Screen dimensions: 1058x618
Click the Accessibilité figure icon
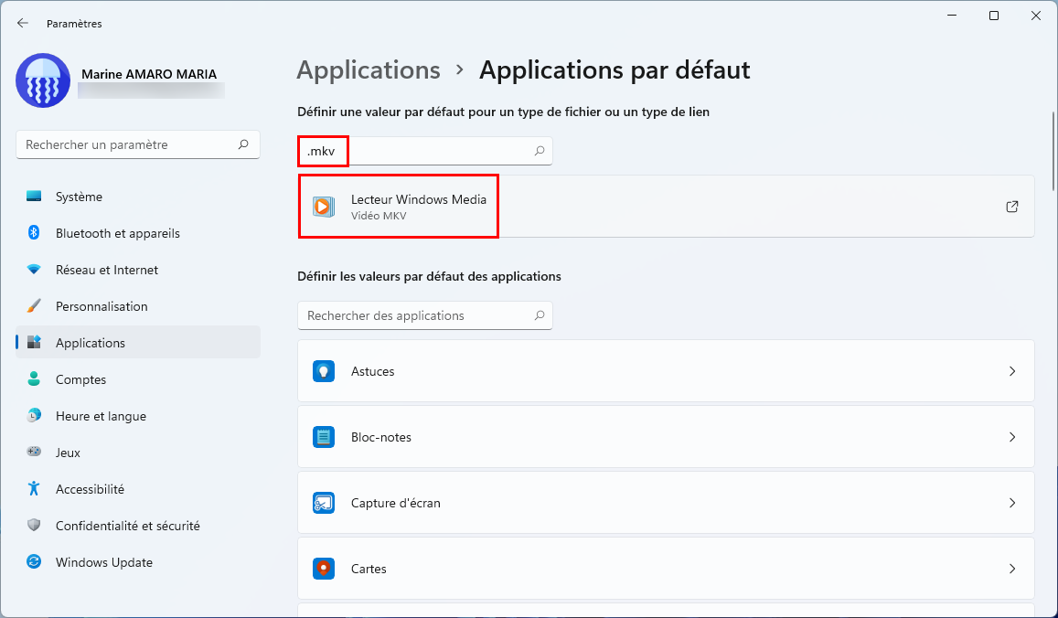[x=34, y=488]
